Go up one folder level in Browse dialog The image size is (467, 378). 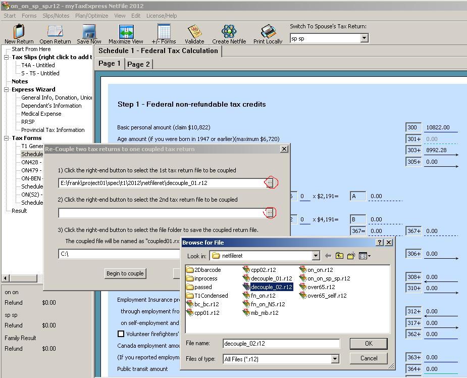(339, 256)
